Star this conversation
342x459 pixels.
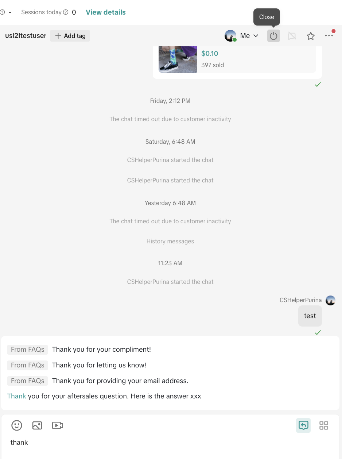pos(311,36)
